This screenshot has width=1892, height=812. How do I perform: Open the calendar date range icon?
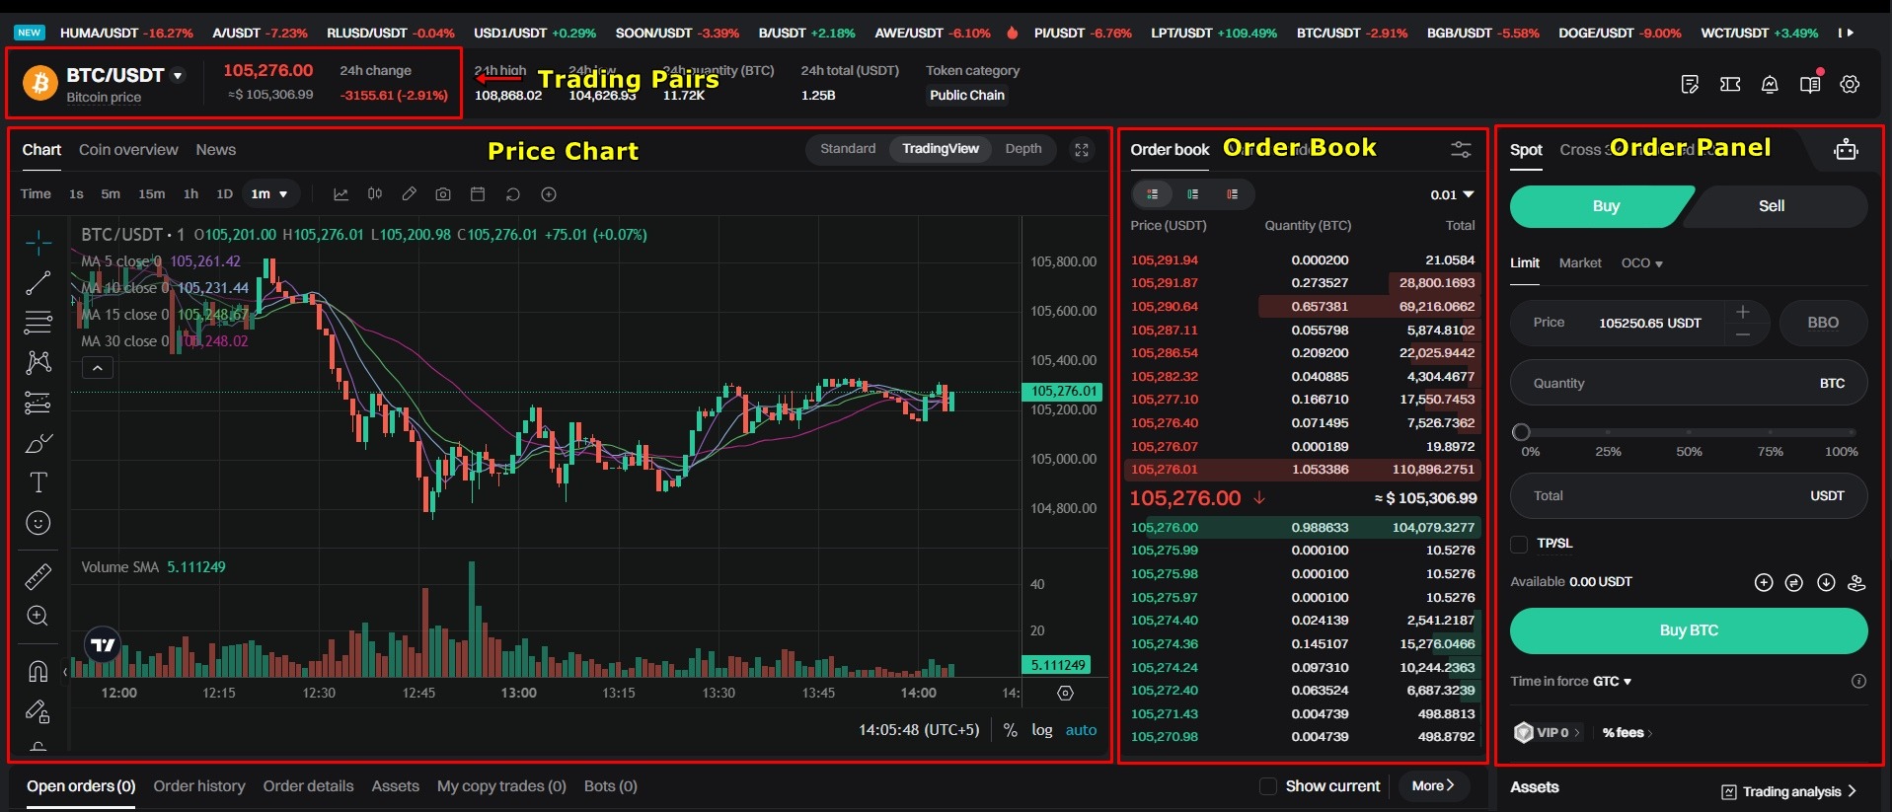tap(478, 194)
